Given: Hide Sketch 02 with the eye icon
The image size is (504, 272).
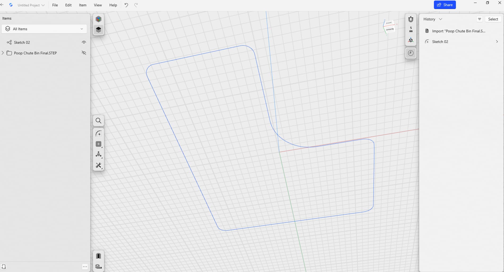Looking at the screenshot, I should point(84,42).
